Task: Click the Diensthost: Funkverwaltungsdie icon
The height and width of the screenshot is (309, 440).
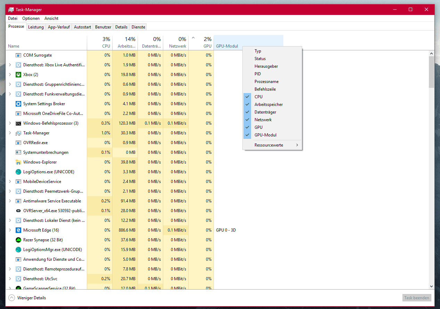Action: [18, 94]
